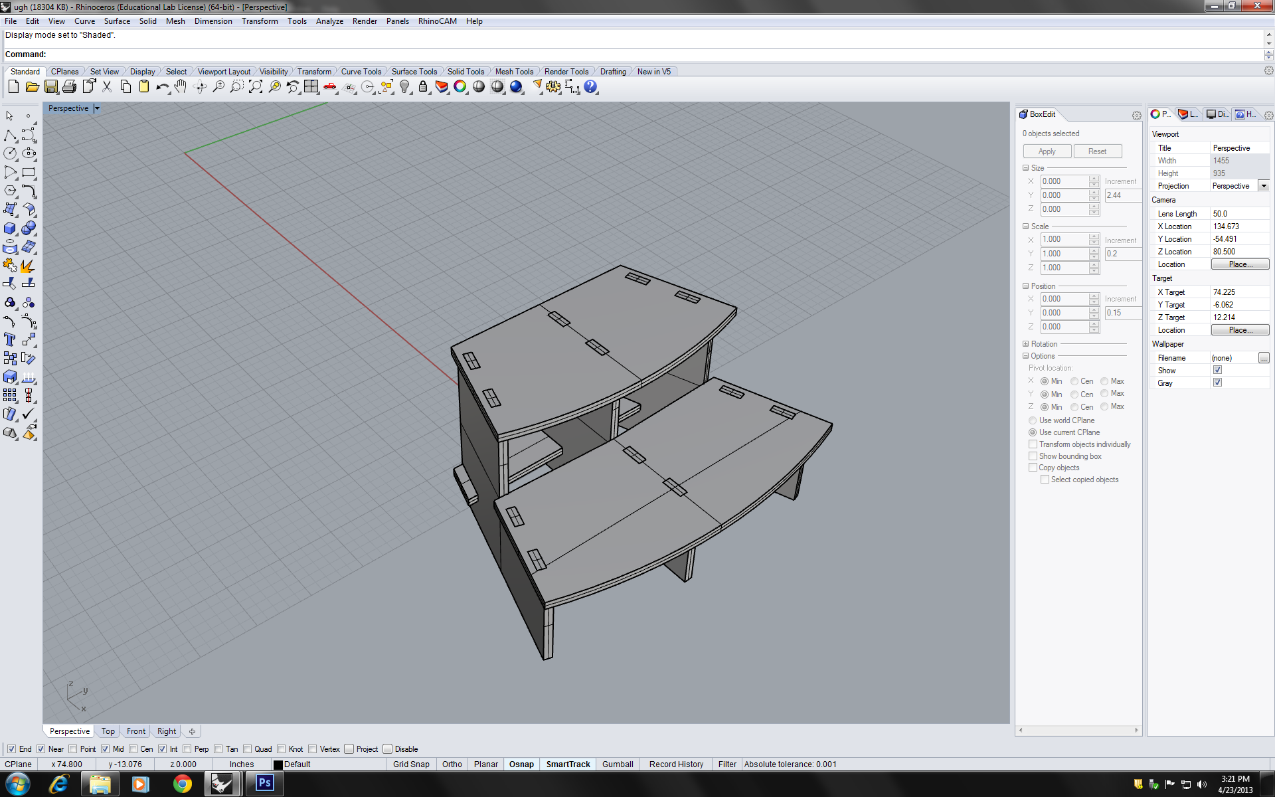Select the Text object tool
This screenshot has height=797, width=1275.
(x=10, y=339)
